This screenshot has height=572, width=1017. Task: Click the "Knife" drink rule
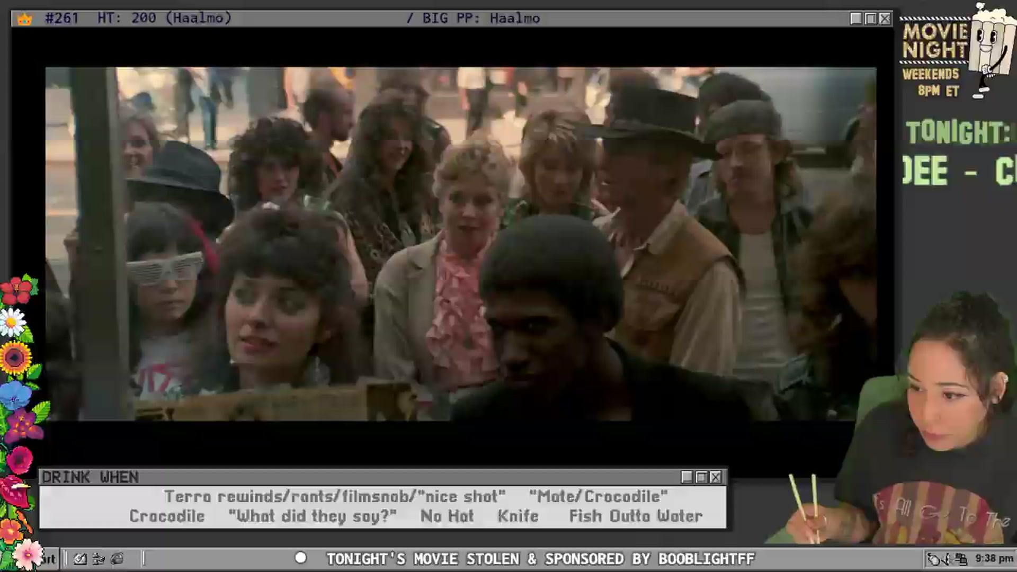518,516
